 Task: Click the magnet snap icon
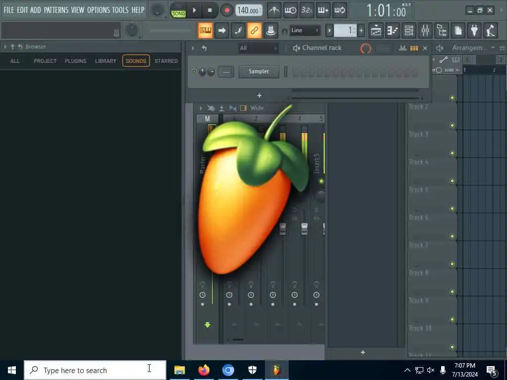pyautogui.click(x=285, y=31)
